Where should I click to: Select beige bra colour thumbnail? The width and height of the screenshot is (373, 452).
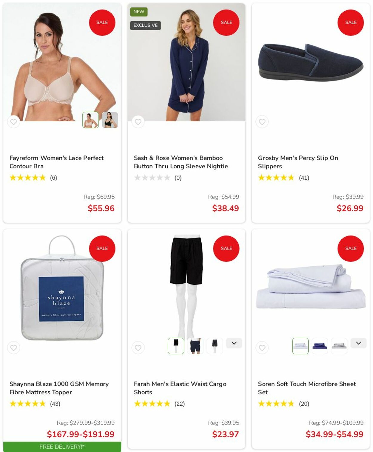point(91,120)
